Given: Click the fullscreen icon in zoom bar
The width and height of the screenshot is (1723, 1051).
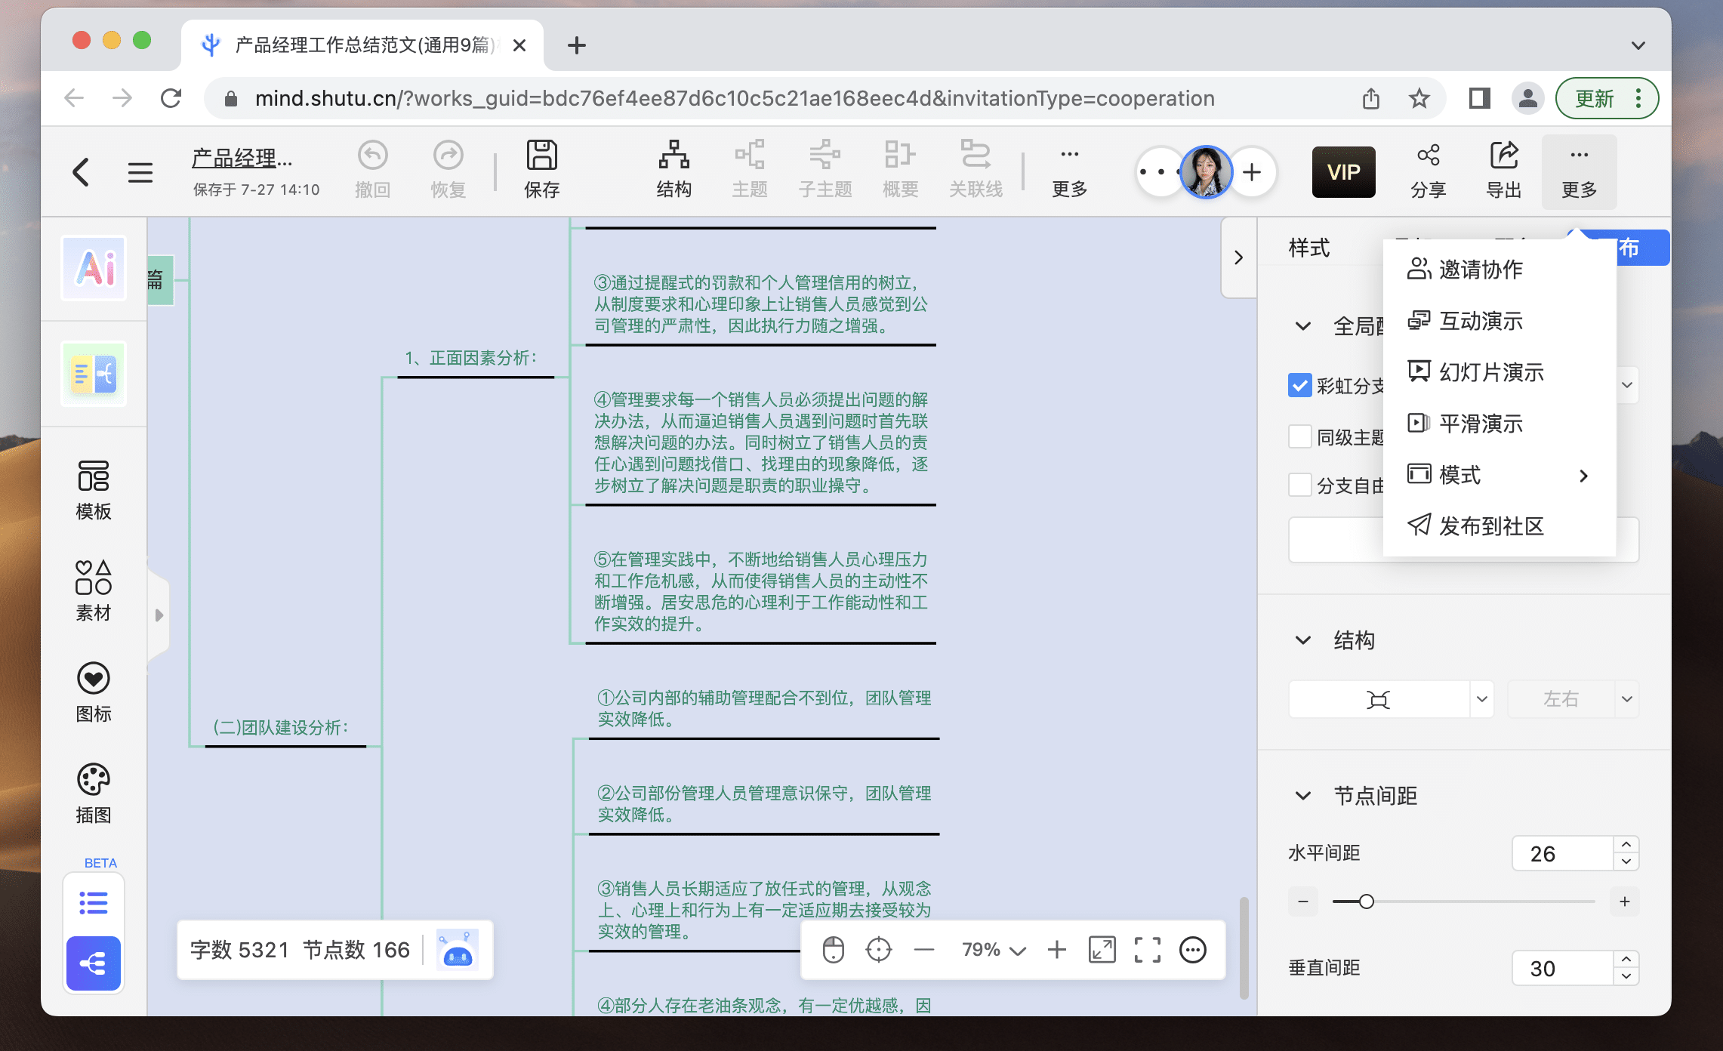Looking at the screenshot, I should pyautogui.click(x=1147, y=950).
